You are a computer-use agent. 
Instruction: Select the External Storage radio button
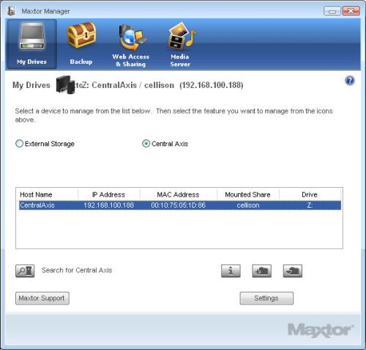pyautogui.click(x=19, y=144)
